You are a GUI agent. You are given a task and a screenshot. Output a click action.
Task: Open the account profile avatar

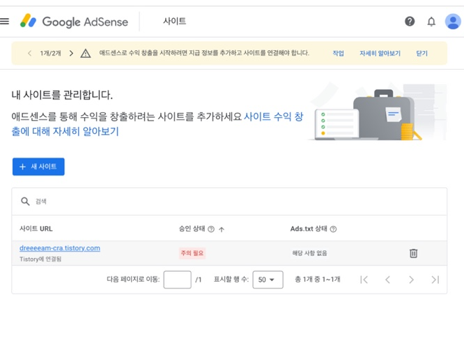pyautogui.click(x=453, y=22)
